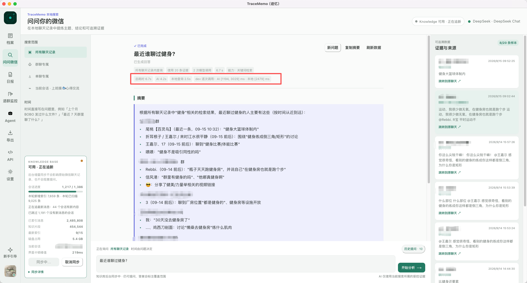Screen dimensions: 527x283
Task: Select the 问问微信 search icon
Action: (x=10, y=58)
